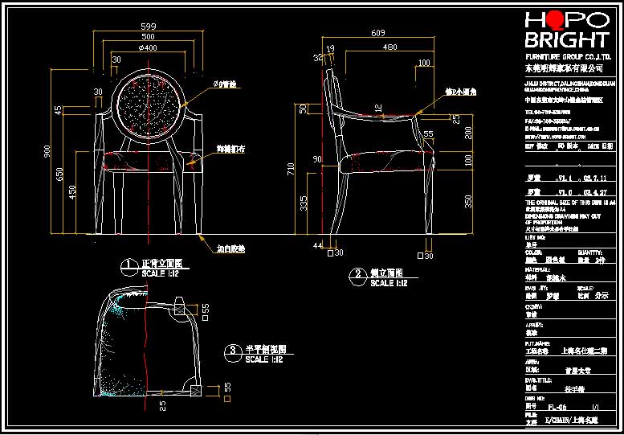Click the '50' dimension in side view
The image size is (624, 435).
(x=304, y=109)
